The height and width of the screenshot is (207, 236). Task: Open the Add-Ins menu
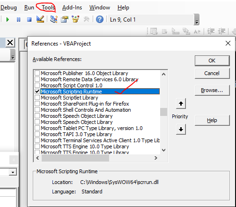(x=72, y=8)
